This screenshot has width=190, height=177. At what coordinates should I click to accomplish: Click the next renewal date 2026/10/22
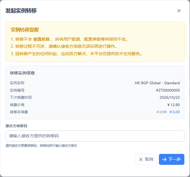(170, 97)
